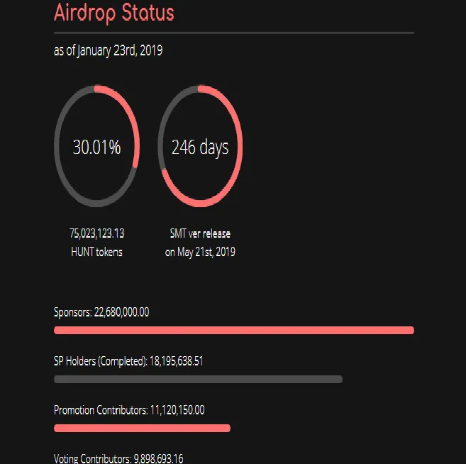Select the 246 days text
The image size is (466, 464).
(x=200, y=148)
